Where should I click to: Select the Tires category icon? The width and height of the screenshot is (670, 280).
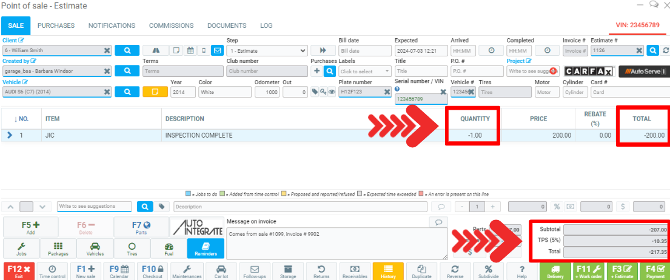(132, 249)
